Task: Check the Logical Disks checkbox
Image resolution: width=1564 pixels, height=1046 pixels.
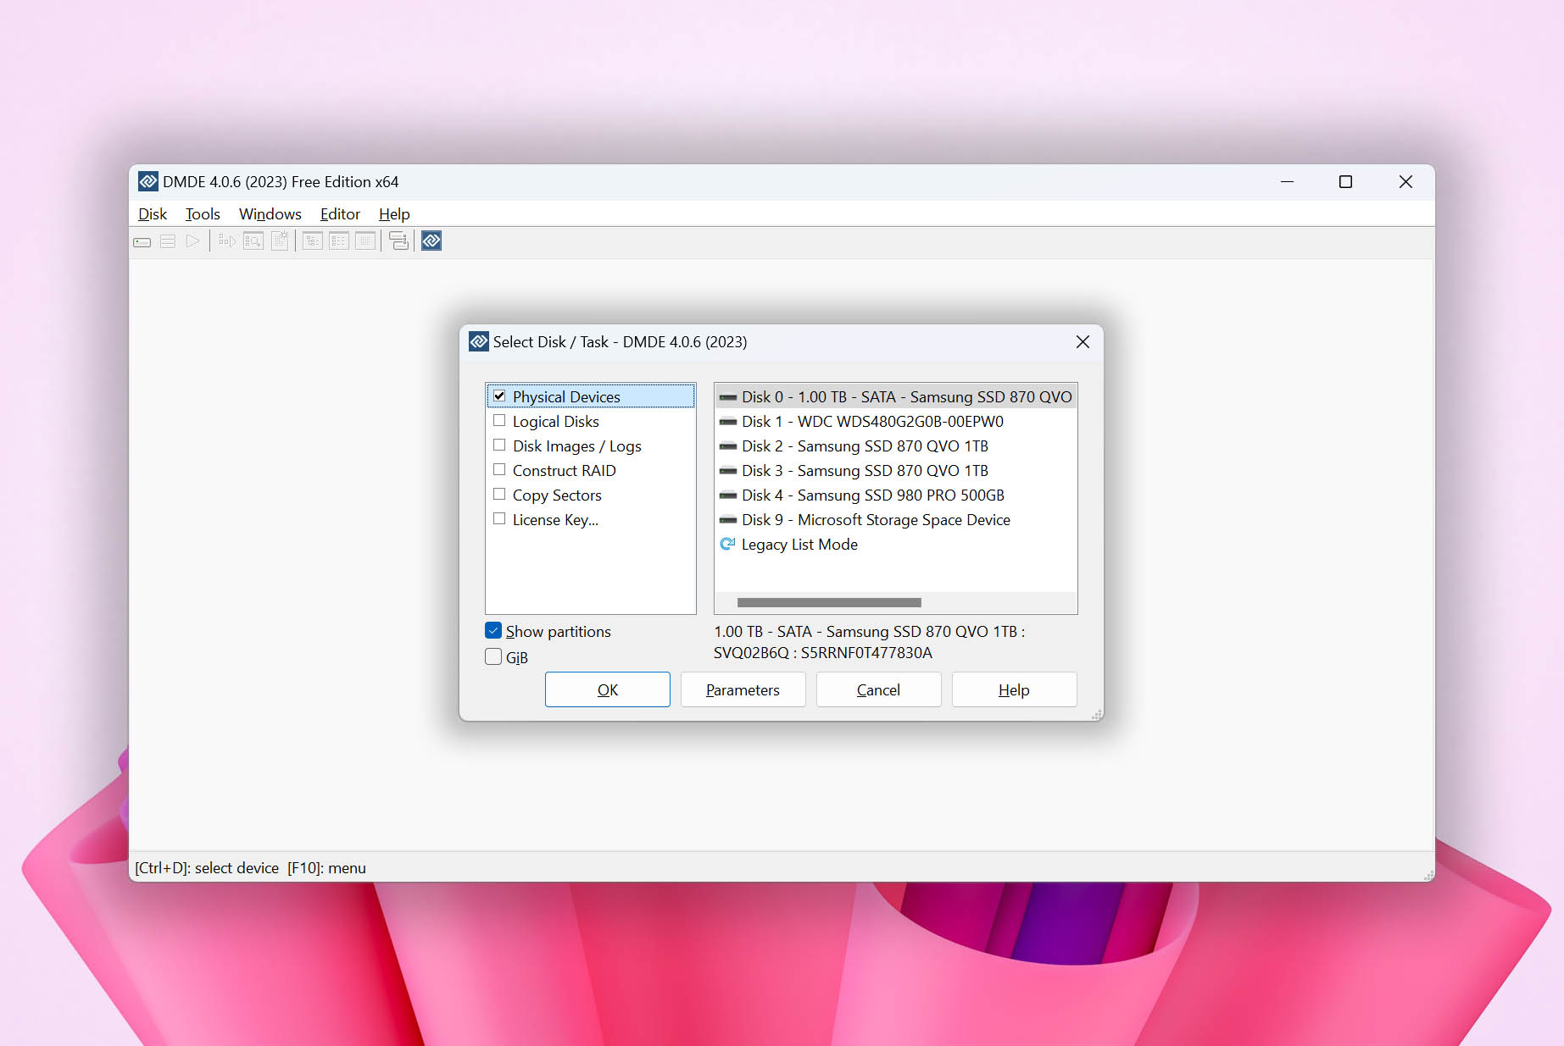Action: [499, 421]
